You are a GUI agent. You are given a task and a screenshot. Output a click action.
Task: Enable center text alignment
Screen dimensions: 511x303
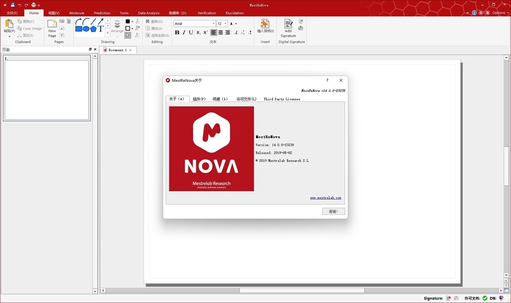point(220,33)
